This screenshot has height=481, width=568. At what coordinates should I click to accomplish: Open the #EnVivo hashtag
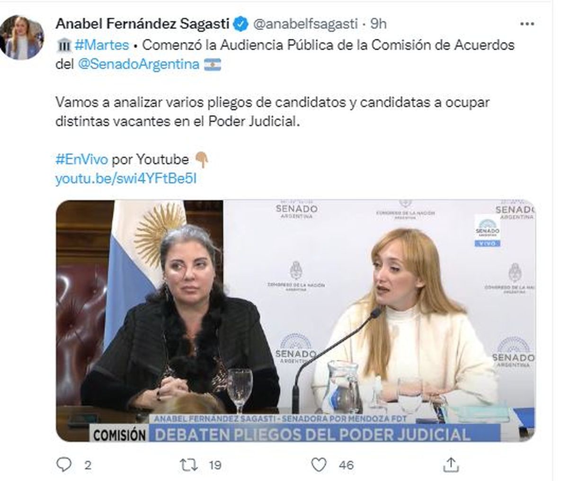tap(81, 159)
